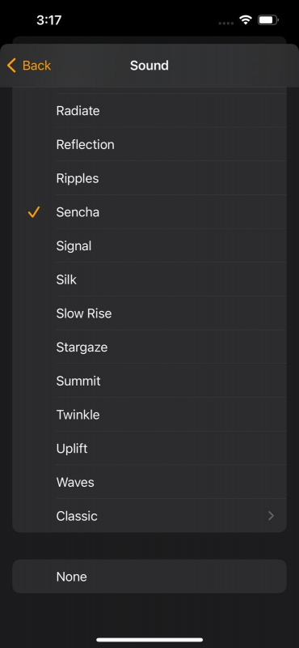
Task: Pick Uplift as the sound
Action: [149, 449]
